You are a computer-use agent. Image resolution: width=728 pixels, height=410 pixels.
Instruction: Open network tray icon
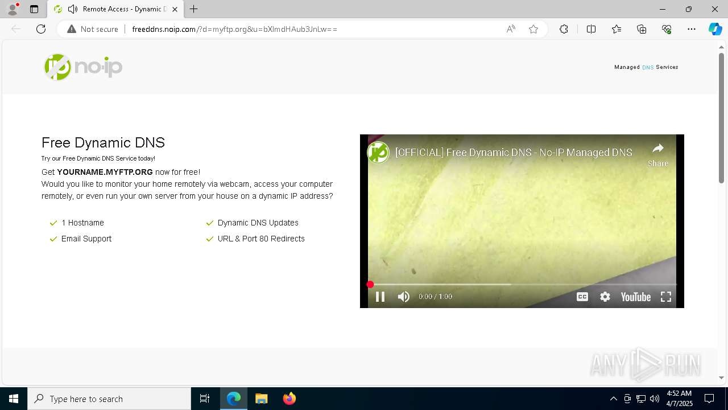(641, 399)
